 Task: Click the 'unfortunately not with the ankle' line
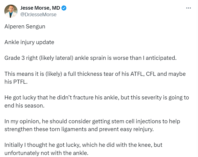point(46,153)
